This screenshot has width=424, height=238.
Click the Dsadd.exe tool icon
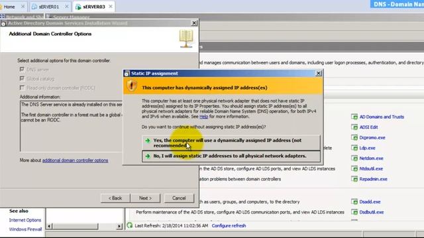(x=354, y=202)
